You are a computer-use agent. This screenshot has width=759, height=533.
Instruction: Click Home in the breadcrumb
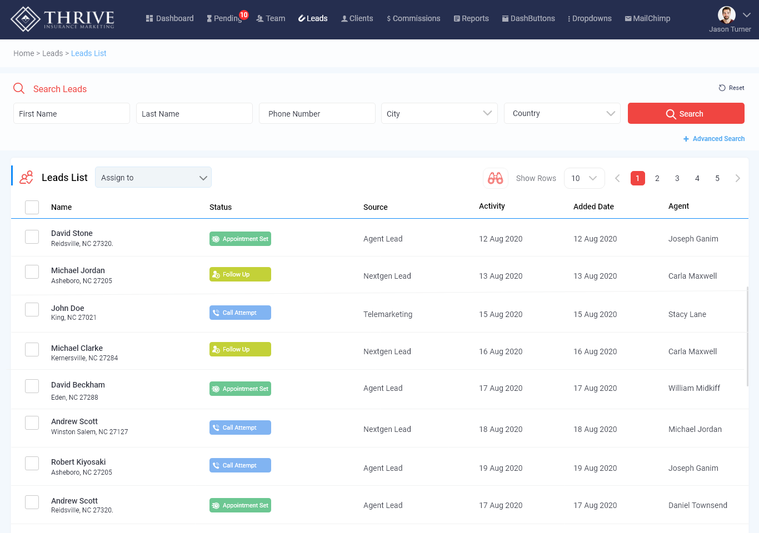[x=24, y=53]
